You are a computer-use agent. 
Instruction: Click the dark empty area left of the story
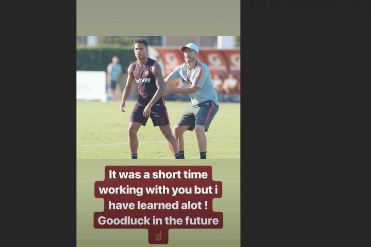pyautogui.click(x=38, y=123)
